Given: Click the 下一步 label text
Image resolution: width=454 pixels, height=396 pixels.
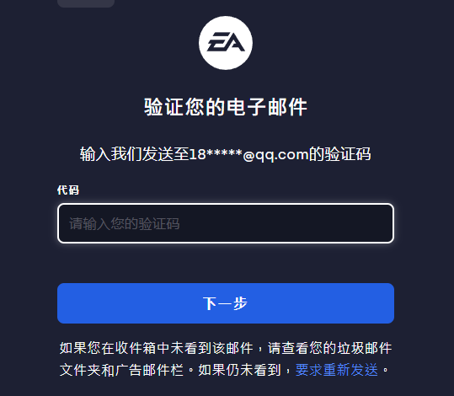Looking at the screenshot, I should point(225,303).
